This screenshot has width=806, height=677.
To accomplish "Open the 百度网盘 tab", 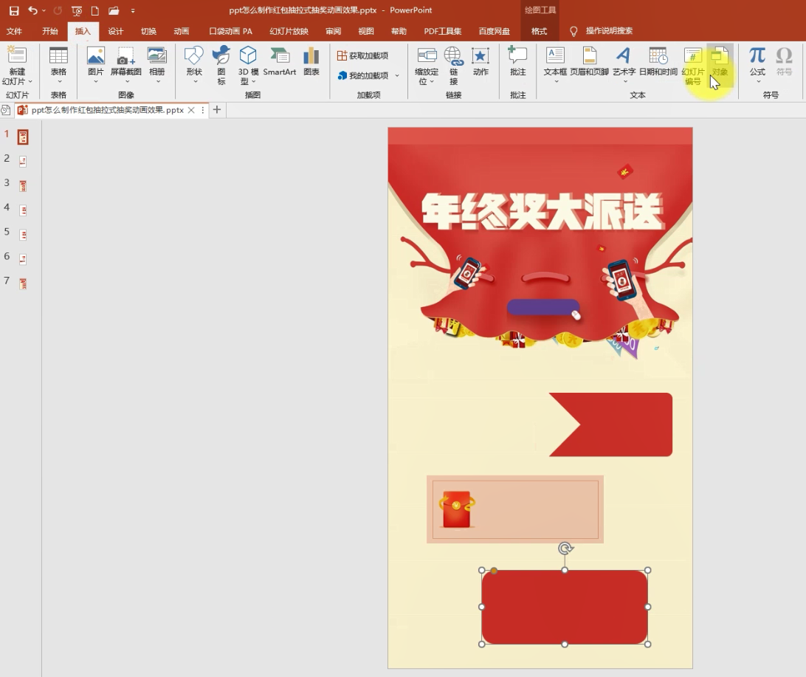I will [x=494, y=31].
